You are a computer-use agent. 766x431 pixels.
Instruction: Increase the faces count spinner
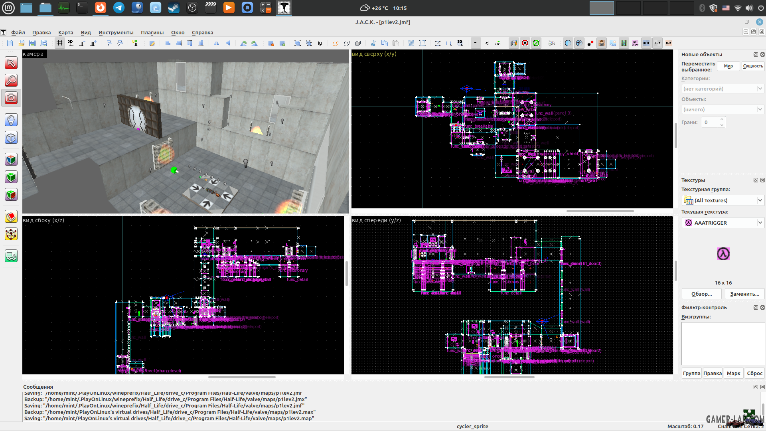pos(722,120)
